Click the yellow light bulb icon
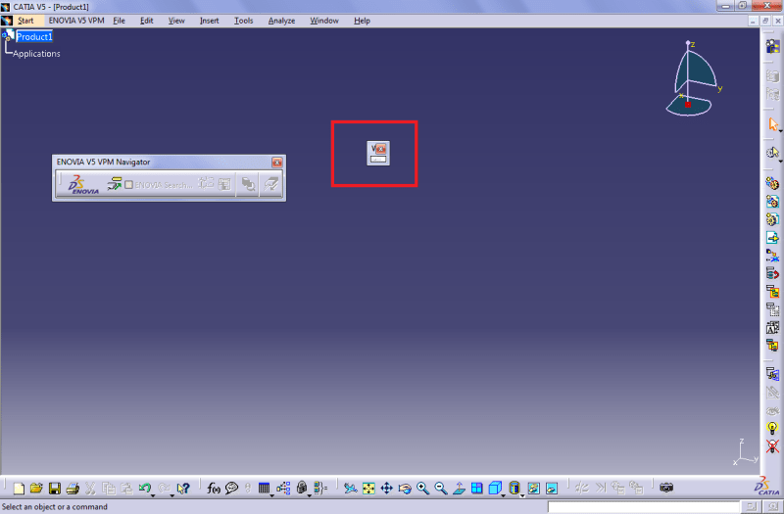The width and height of the screenshot is (784, 514). (x=772, y=428)
